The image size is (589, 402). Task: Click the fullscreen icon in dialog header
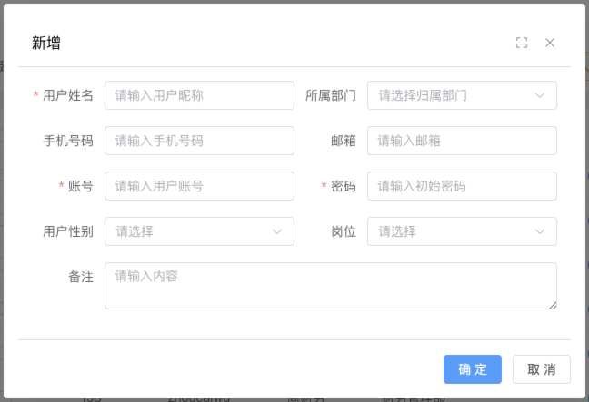pyautogui.click(x=522, y=43)
